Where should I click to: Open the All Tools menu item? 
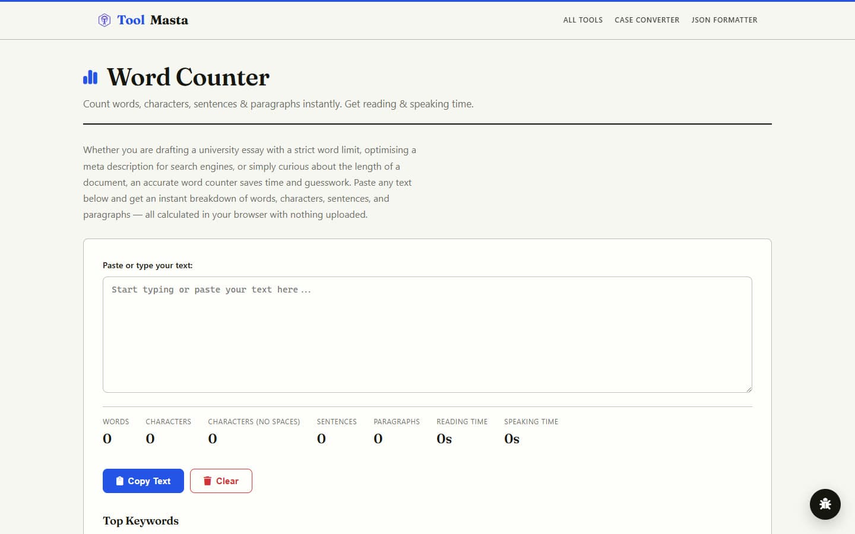(583, 20)
